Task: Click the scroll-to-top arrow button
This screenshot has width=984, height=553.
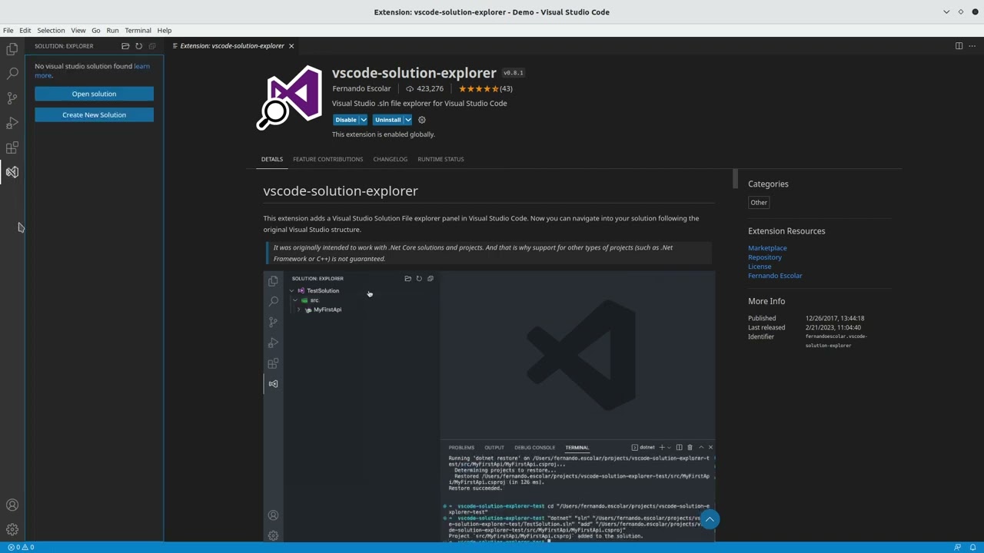Action: 710,520
